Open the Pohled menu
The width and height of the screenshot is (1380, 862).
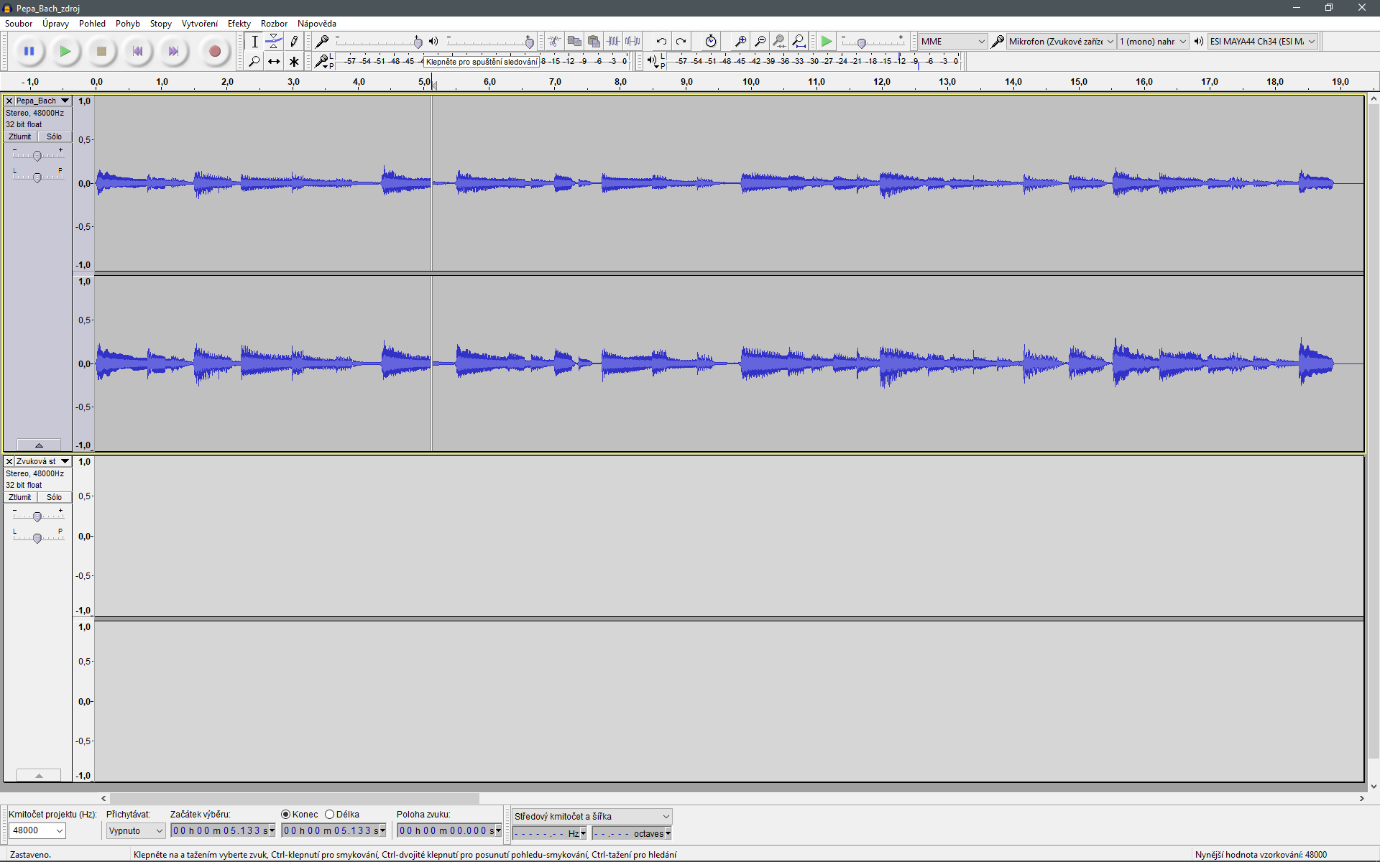[x=92, y=24]
